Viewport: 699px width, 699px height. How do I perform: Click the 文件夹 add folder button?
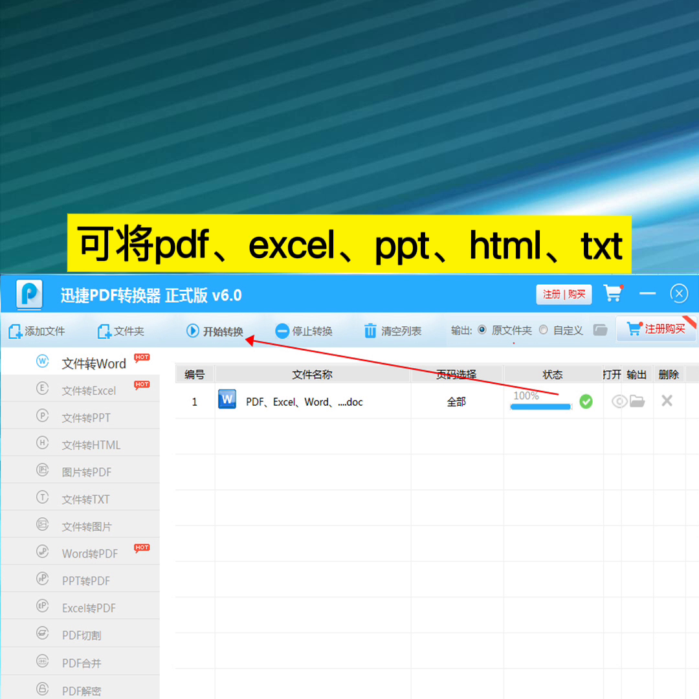pyautogui.click(x=121, y=331)
